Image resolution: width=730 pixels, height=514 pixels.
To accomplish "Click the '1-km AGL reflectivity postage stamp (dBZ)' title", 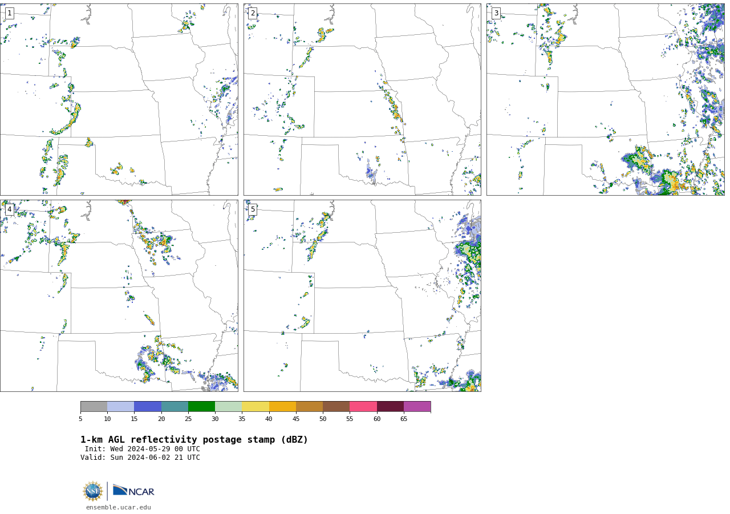I will [x=194, y=440].
